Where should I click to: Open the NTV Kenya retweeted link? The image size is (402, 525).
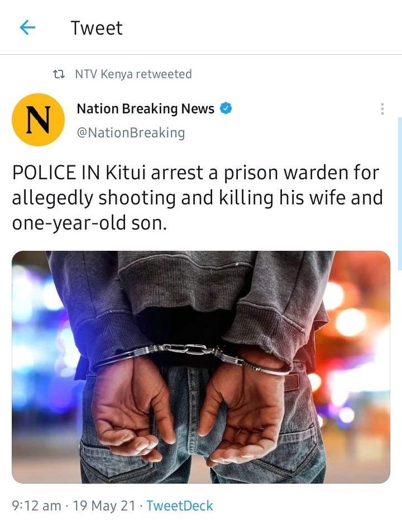pyautogui.click(x=133, y=74)
